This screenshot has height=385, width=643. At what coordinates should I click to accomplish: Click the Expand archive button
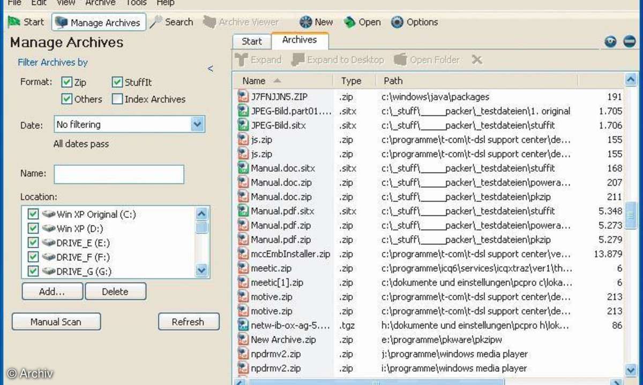tap(258, 60)
